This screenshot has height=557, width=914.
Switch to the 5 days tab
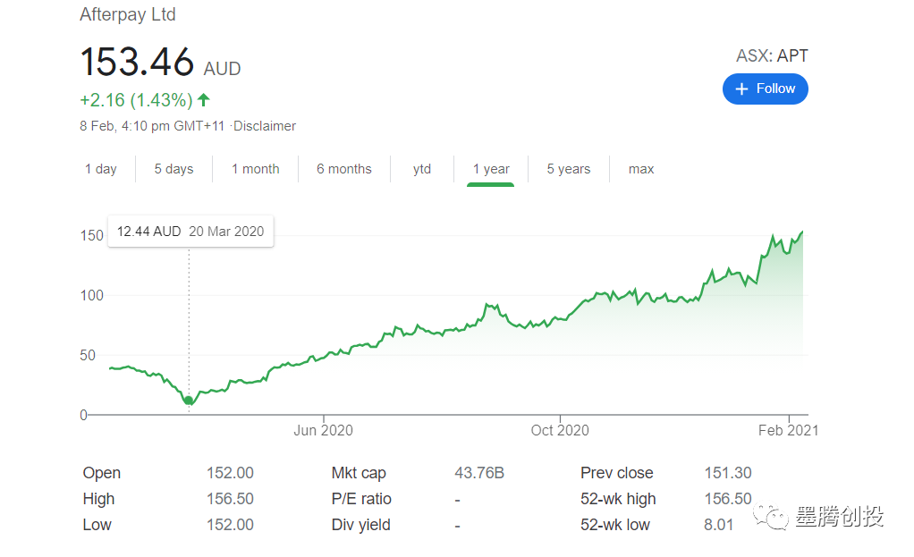tap(173, 169)
